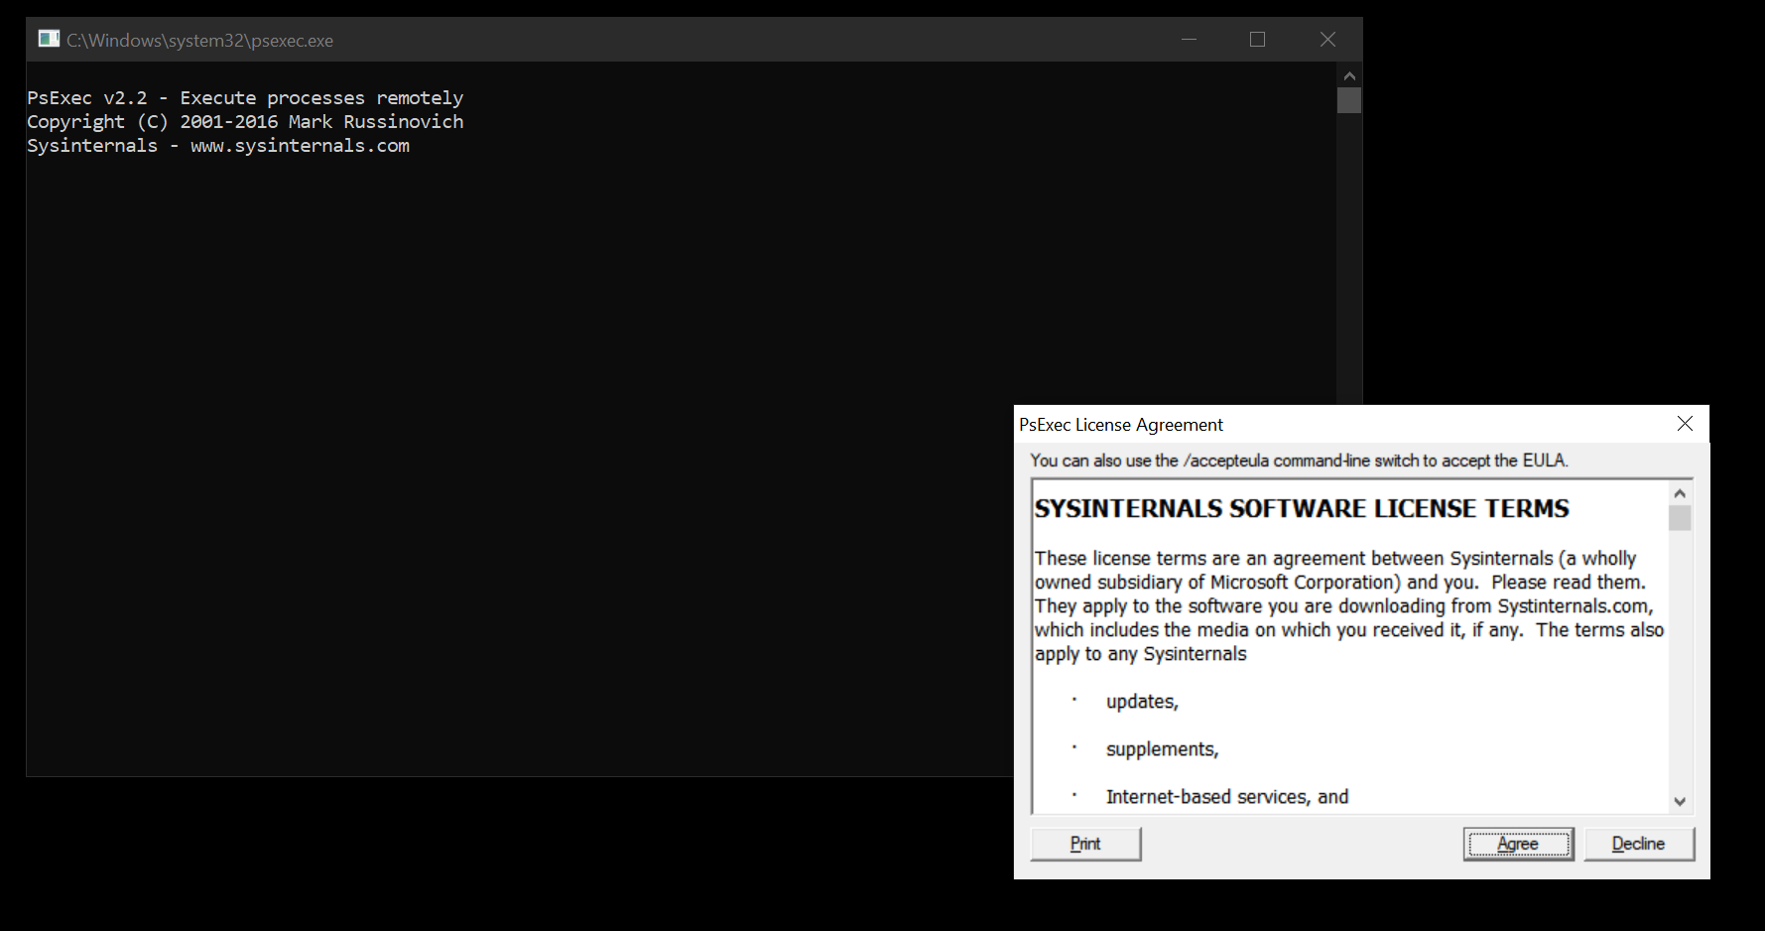Close the PsExec License Agreement dialog
This screenshot has width=1765, height=931.
pos(1685,424)
